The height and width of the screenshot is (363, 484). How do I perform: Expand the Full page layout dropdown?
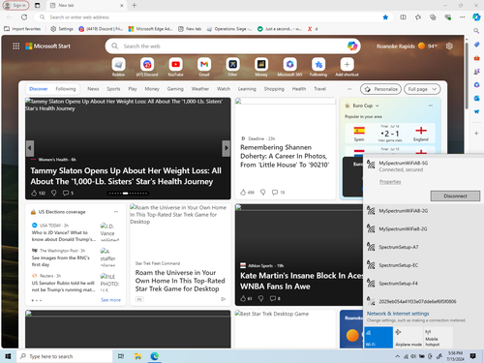[x=422, y=89]
